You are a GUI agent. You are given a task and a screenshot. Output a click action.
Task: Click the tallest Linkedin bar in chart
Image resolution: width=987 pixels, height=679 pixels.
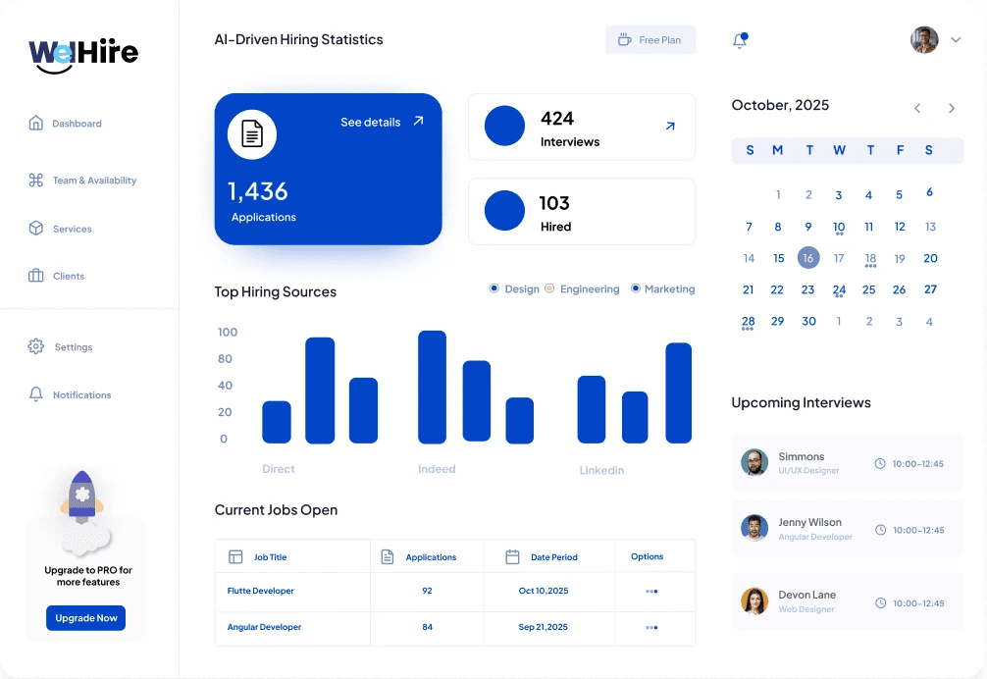coord(679,393)
